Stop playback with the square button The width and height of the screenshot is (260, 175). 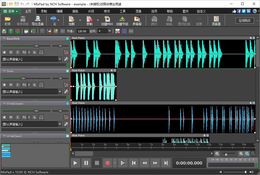tap(97, 163)
